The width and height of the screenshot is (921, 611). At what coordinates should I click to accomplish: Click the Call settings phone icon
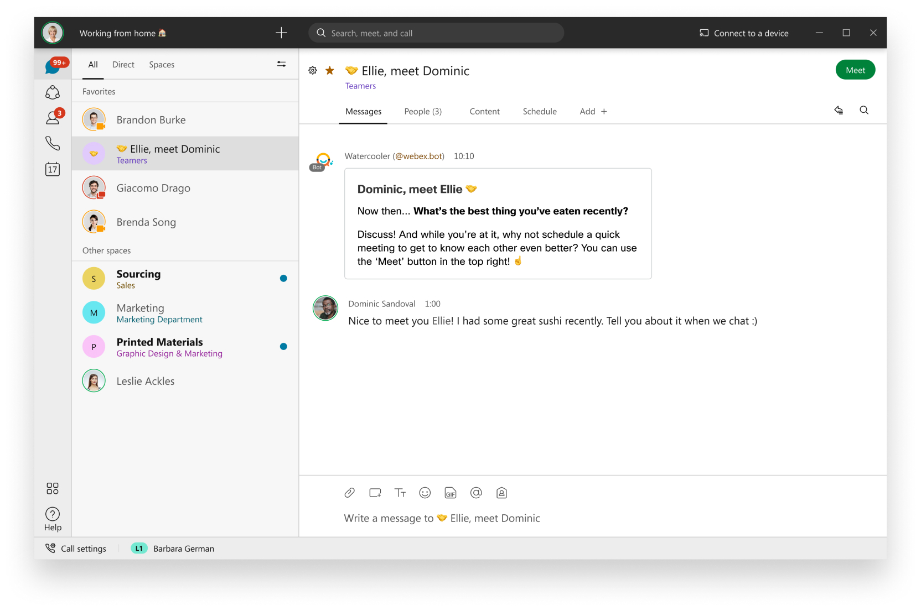pyautogui.click(x=50, y=548)
